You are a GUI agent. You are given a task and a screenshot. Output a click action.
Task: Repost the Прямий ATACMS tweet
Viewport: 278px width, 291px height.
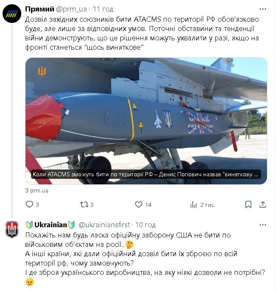tap(87, 204)
